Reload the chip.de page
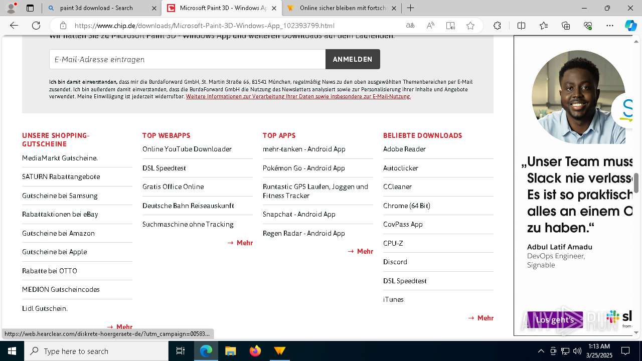The height and width of the screenshot is (361, 642). pos(36,26)
